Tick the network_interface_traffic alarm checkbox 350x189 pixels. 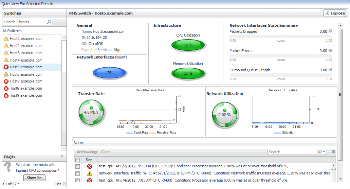[x=77, y=173]
